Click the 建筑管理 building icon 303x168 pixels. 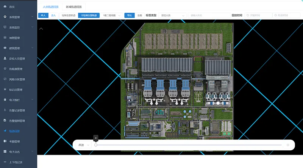(x=5, y=48)
